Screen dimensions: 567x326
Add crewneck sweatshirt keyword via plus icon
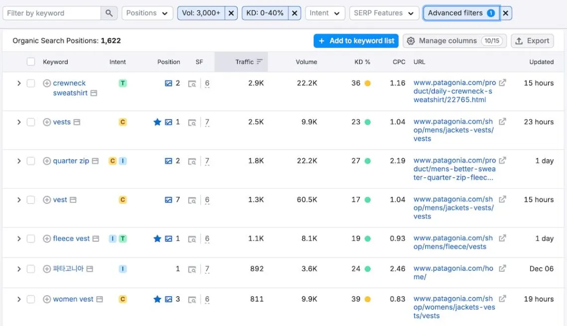[47, 83]
